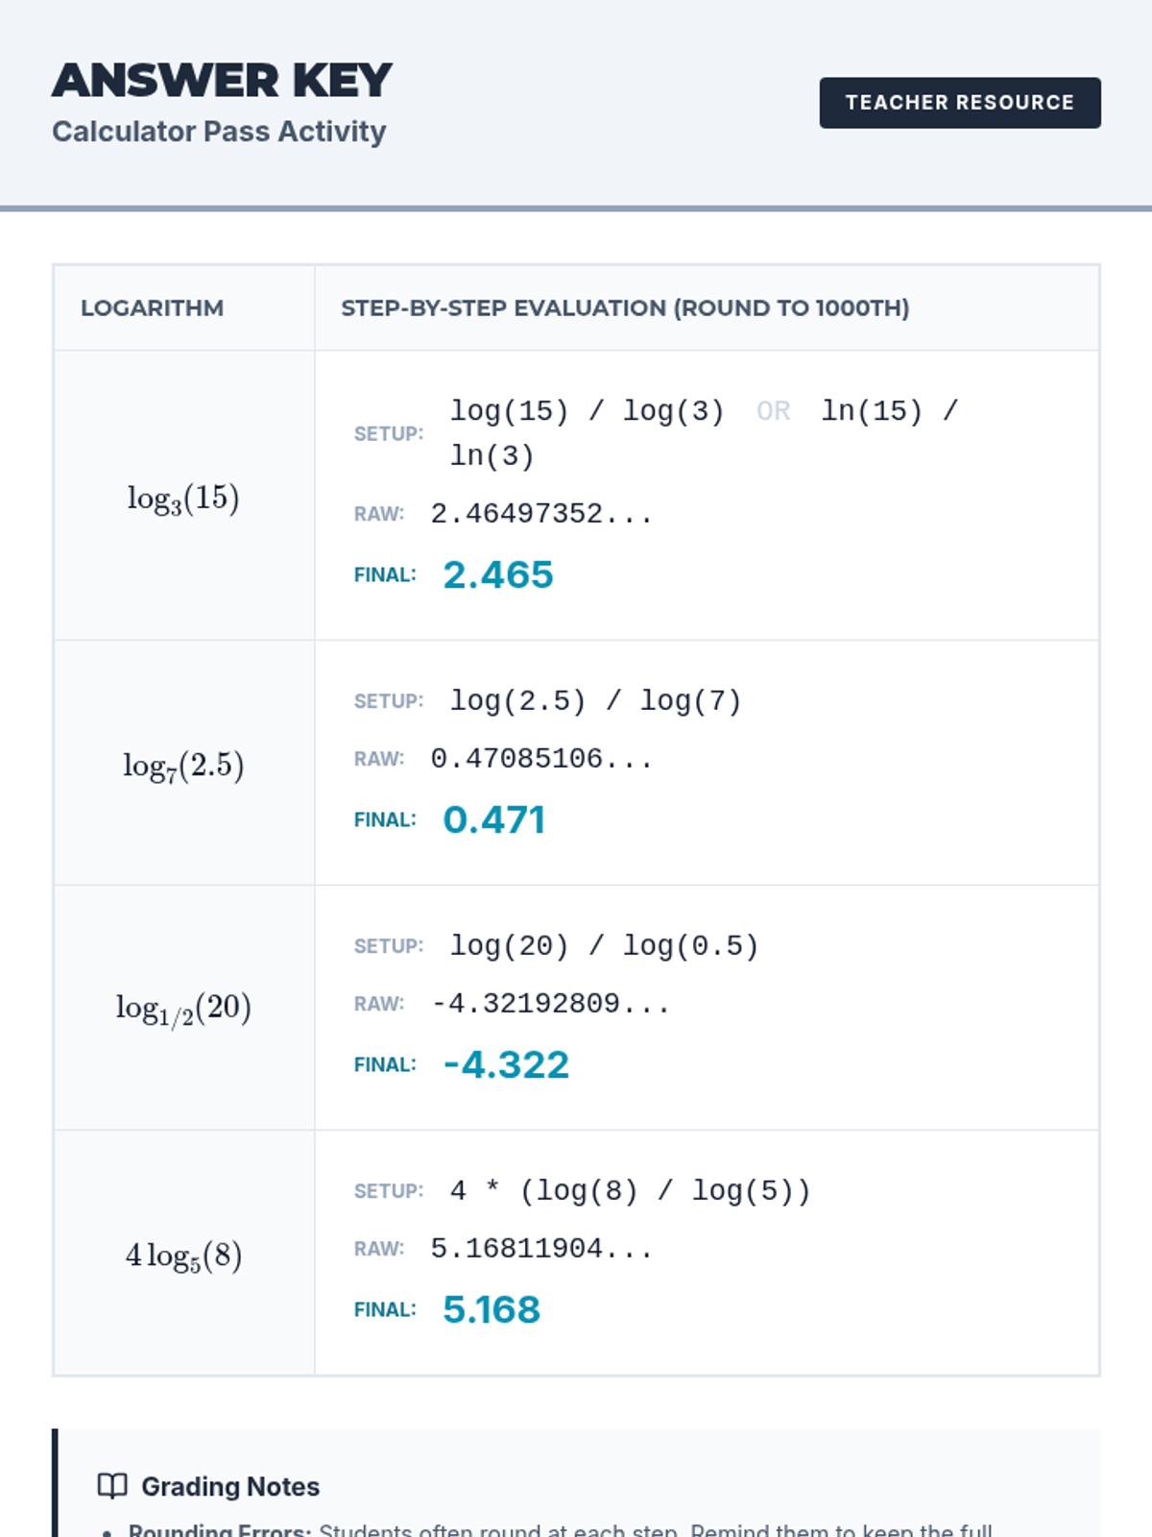
Task: Click the faded OR separator text
Action: (773, 411)
